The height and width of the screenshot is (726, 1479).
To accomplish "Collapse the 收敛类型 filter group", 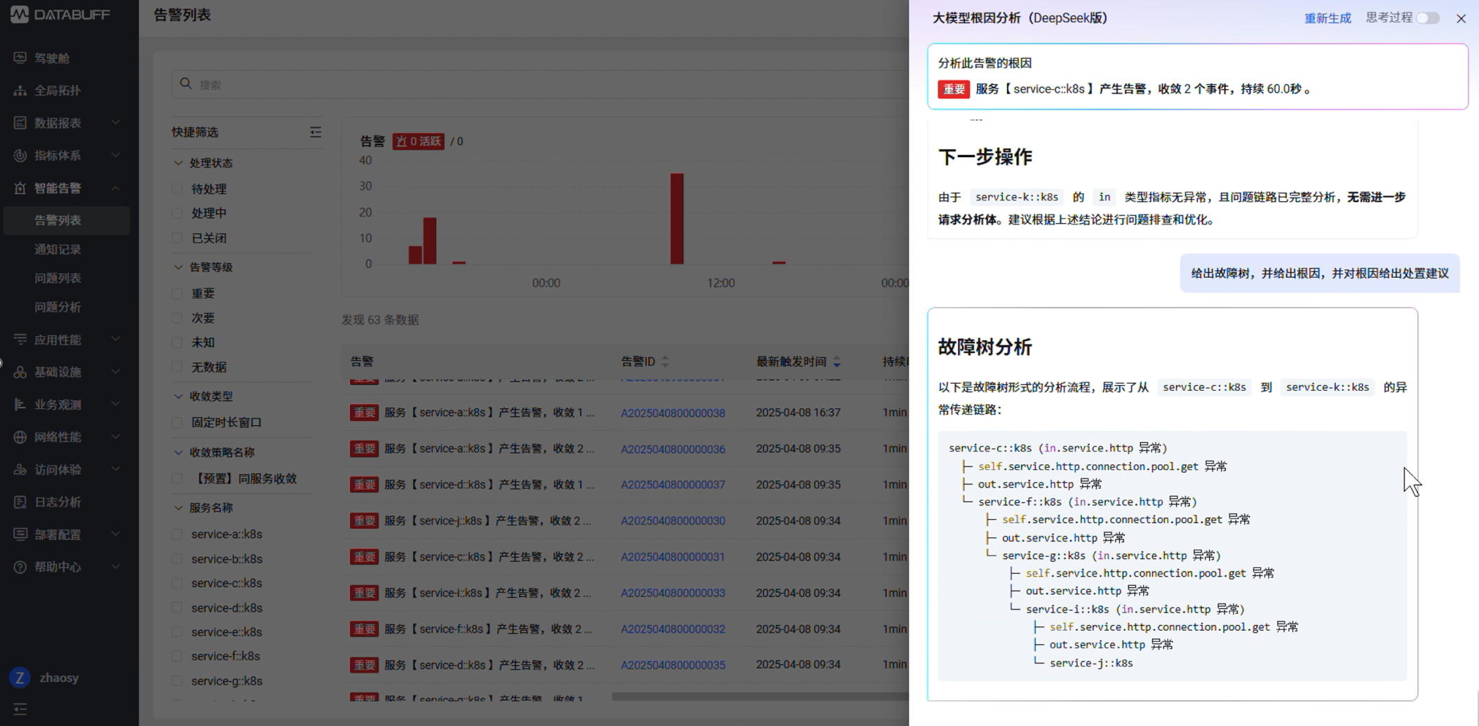I will coord(178,396).
